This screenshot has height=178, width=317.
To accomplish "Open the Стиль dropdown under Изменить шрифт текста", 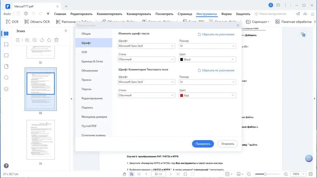I will (x=146, y=60).
